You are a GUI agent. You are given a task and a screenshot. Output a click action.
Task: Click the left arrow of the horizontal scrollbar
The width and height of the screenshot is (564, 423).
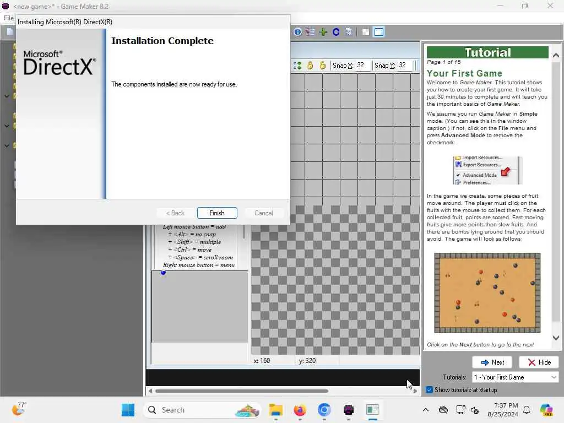tap(150, 391)
